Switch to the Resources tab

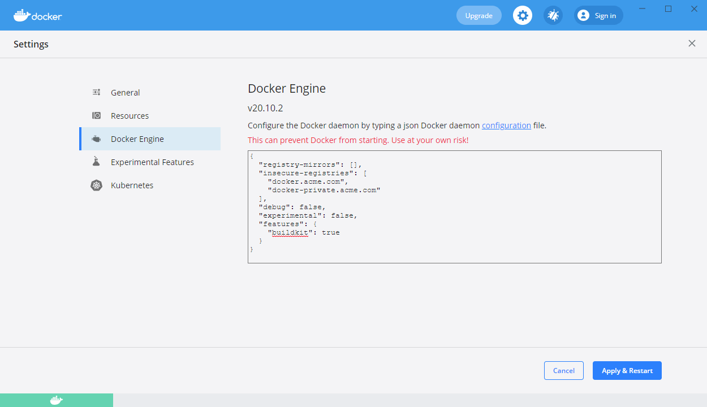click(x=150, y=115)
